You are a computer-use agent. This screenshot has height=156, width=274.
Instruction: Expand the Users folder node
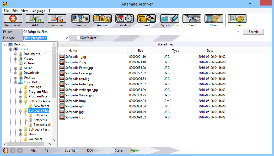pos(20,134)
